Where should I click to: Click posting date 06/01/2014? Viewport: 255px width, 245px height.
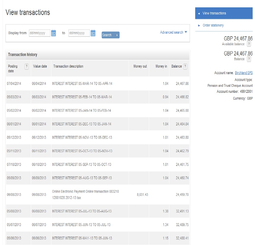coord(14,124)
